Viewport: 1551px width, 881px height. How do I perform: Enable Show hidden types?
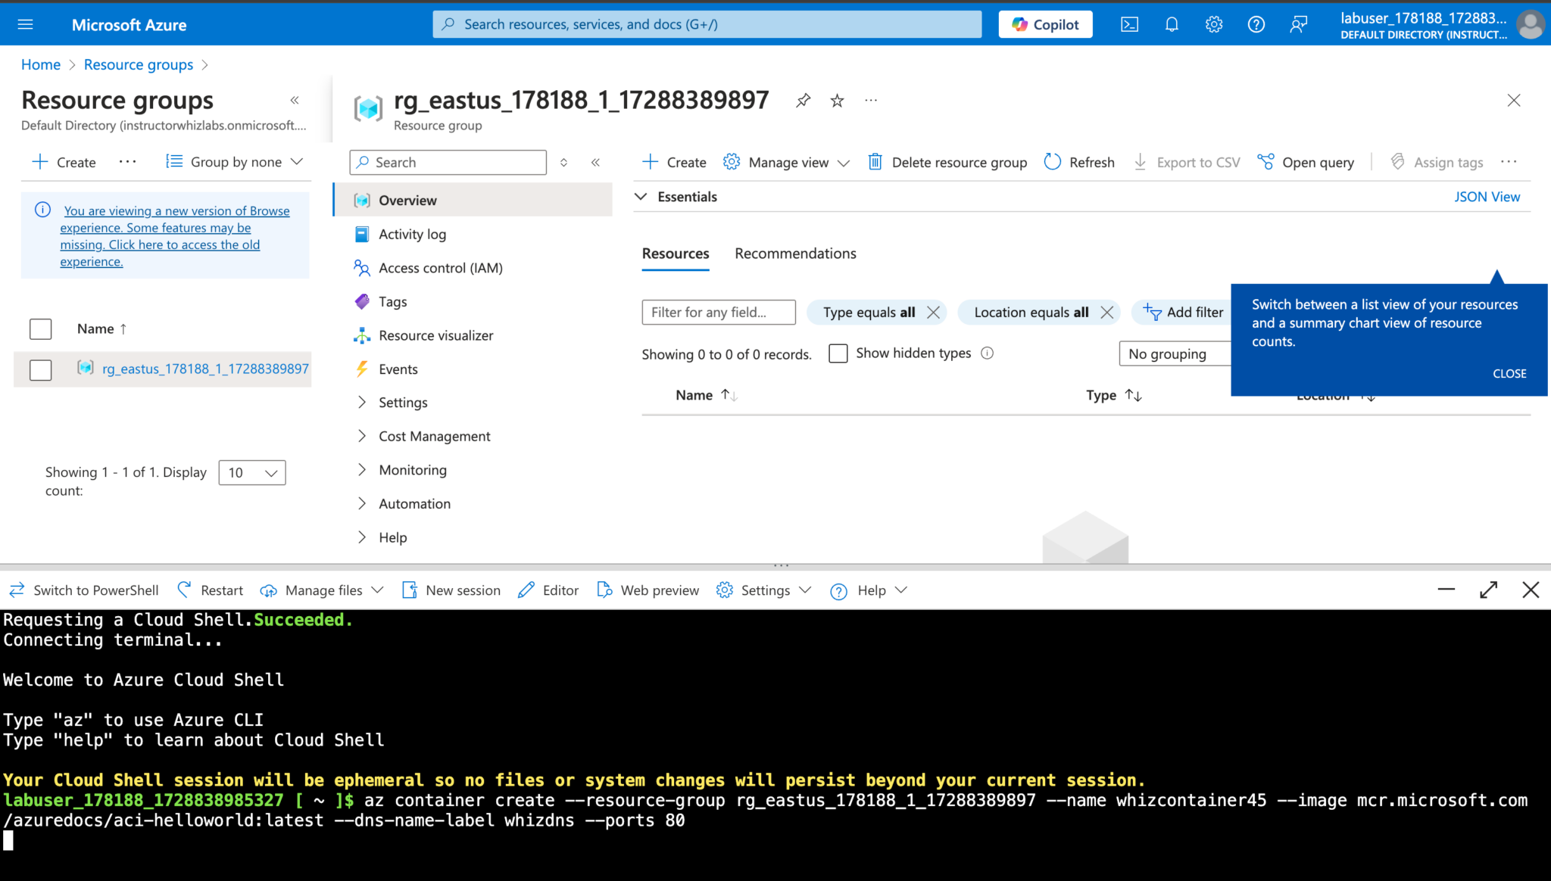coord(838,353)
